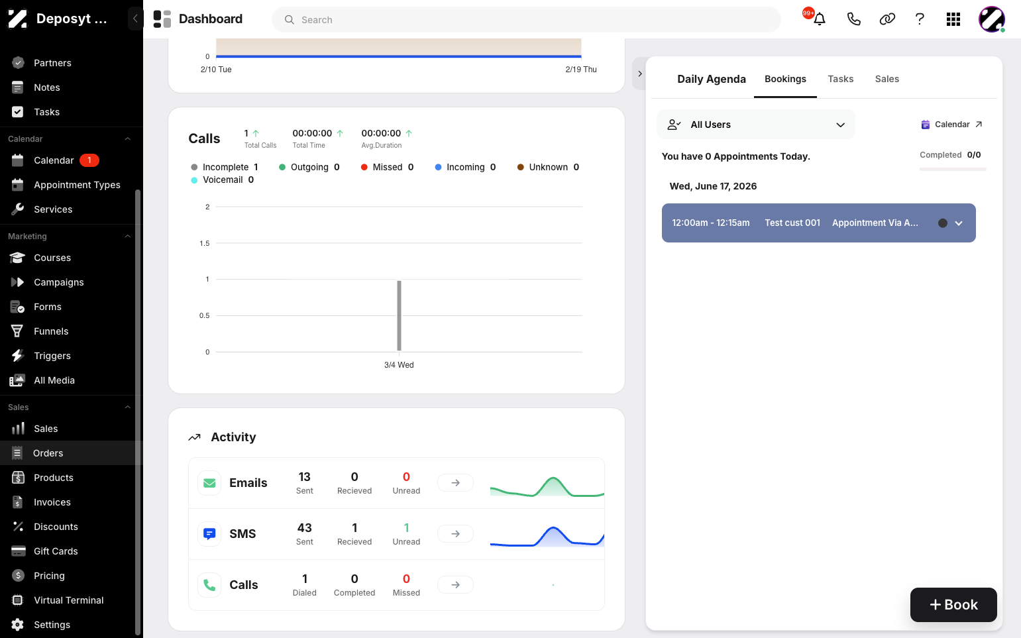Image resolution: width=1021 pixels, height=638 pixels.
Task: Open Campaigns in the sidebar
Action: pos(72,282)
